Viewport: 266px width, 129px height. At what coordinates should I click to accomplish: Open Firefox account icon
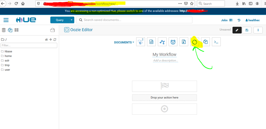click(257, 3)
